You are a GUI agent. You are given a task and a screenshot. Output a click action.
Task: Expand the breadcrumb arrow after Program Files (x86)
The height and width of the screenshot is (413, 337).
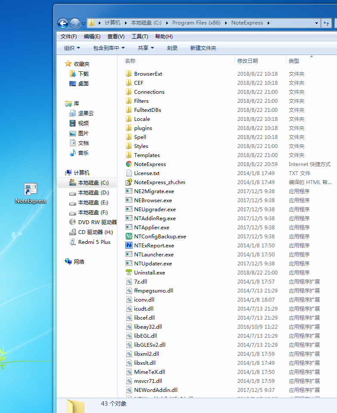click(x=226, y=23)
